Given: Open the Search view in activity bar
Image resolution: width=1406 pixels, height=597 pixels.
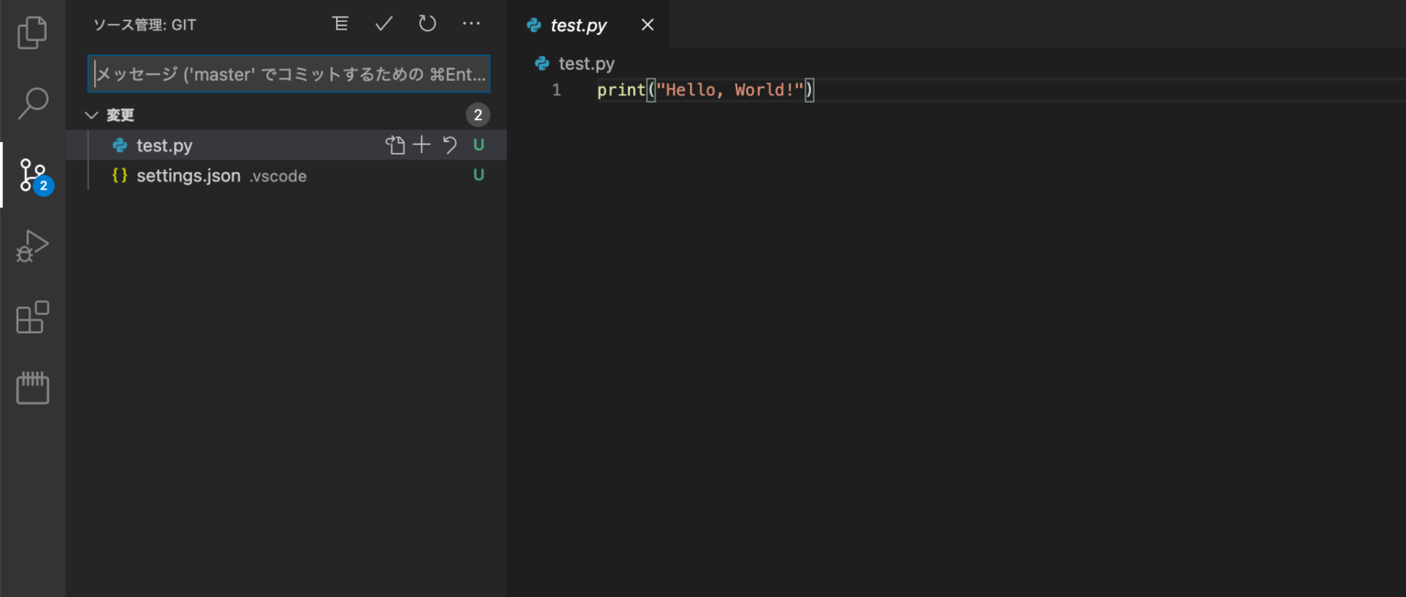Looking at the screenshot, I should click(32, 103).
